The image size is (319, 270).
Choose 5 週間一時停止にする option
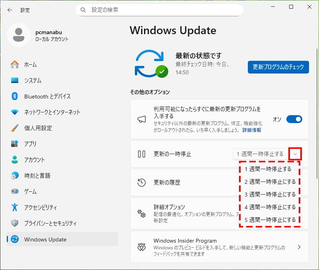(x=270, y=220)
